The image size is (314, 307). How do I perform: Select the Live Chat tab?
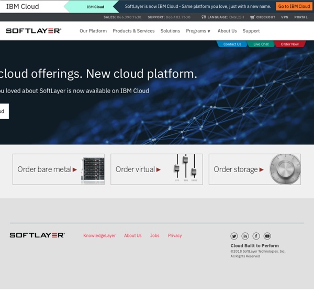tap(261, 44)
